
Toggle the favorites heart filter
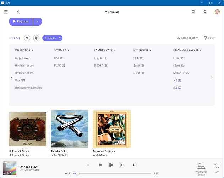pos(27,38)
